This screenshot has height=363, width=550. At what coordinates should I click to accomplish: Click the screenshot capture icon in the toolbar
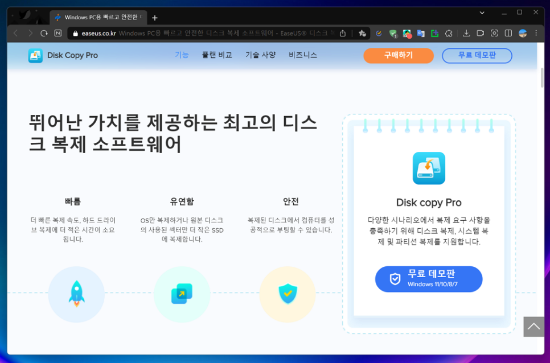pos(494,34)
